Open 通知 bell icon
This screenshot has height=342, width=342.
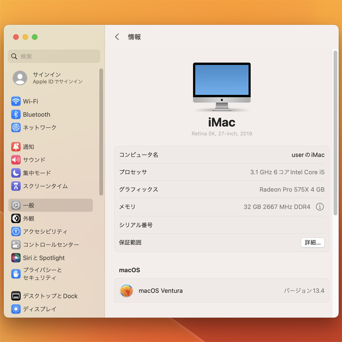click(x=16, y=147)
